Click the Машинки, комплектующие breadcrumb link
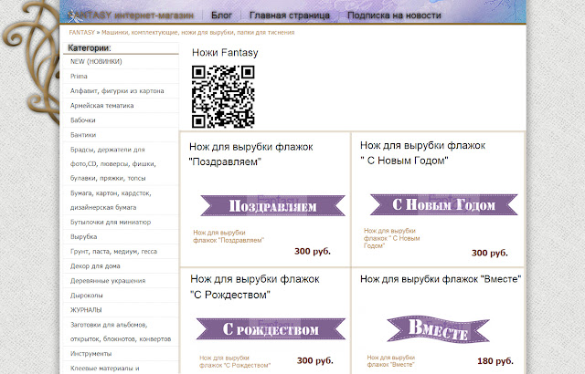 (198, 32)
